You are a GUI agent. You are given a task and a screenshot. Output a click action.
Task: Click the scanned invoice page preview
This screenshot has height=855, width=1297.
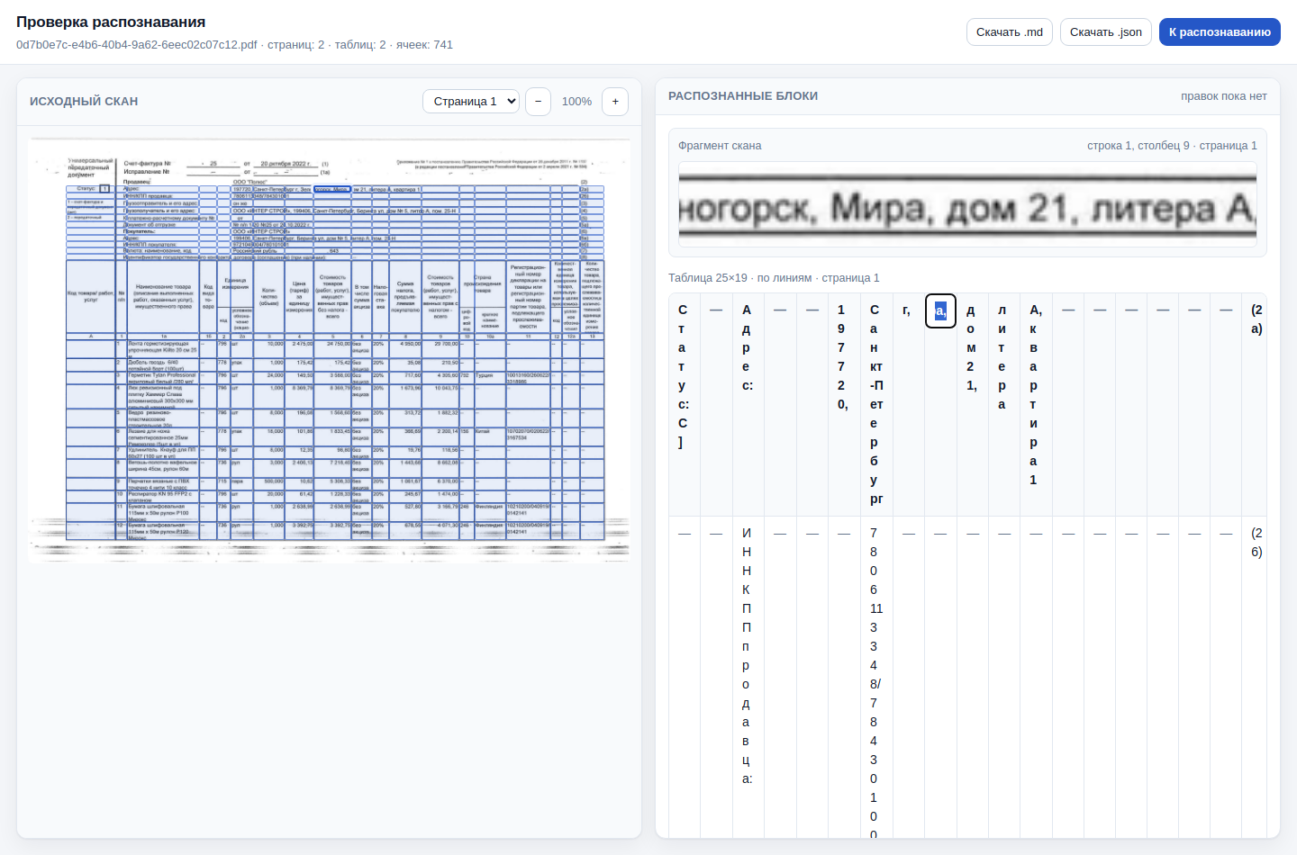(329, 350)
